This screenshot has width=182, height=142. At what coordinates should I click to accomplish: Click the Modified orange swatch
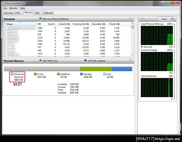coord(58,74)
